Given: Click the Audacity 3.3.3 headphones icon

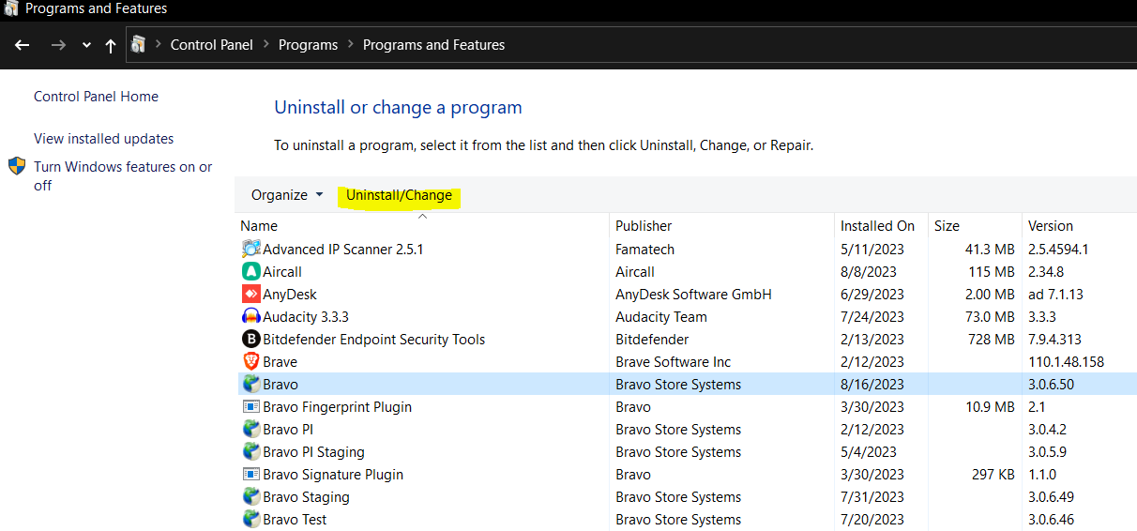Looking at the screenshot, I should (x=250, y=317).
